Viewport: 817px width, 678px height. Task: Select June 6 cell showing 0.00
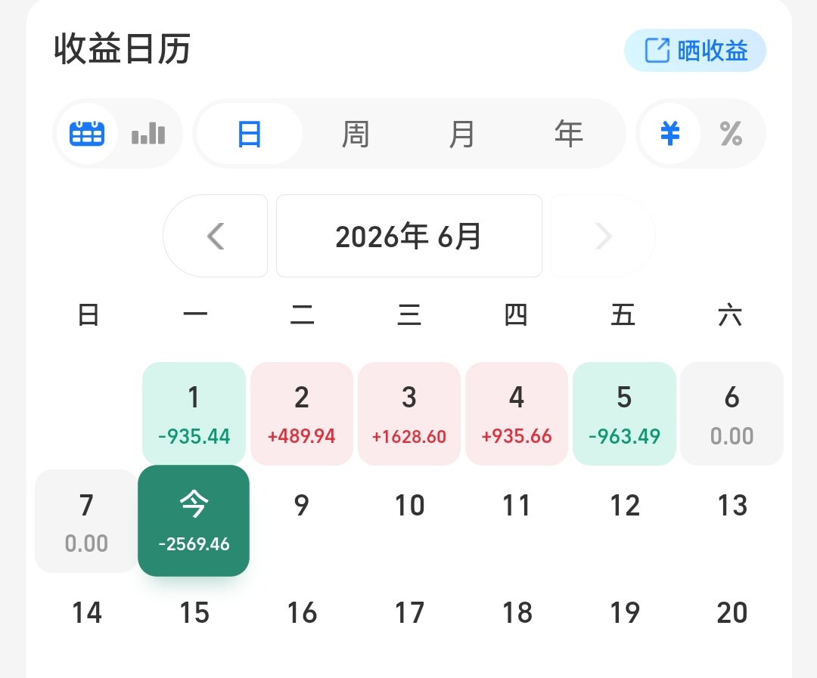(732, 413)
